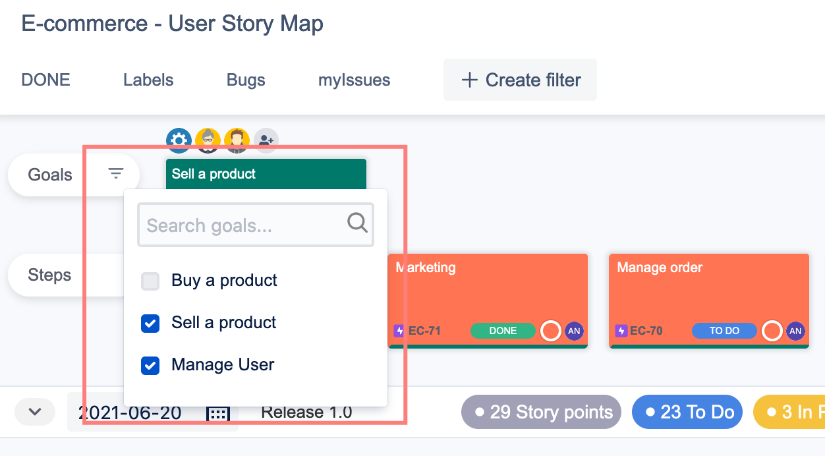Click the epic icon next to EC-71
The image size is (825, 456).
pyautogui.click(x=399, y=331)
